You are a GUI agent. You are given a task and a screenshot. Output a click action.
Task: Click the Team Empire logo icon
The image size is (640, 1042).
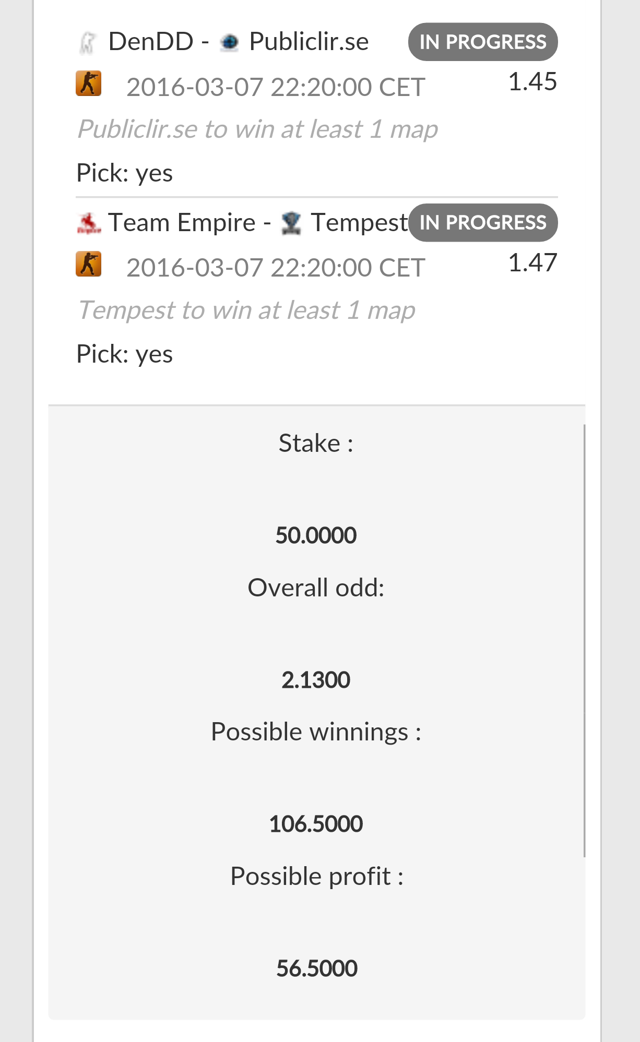click(x=89, y=223)
